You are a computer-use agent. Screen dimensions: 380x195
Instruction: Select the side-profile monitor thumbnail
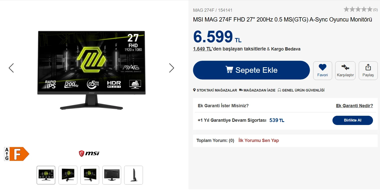tap(133, 175)
